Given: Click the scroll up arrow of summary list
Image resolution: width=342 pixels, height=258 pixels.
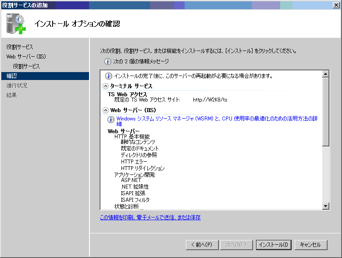Looking at the screenshot, I should click(x=326, y=74).
